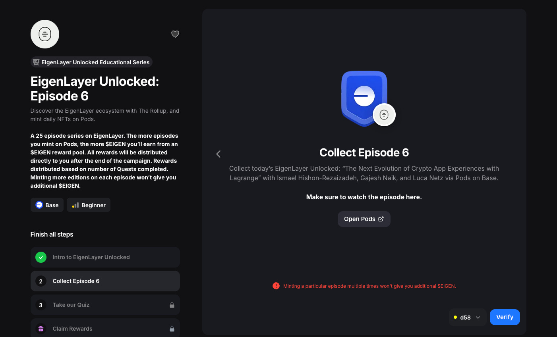Select the Collect Episode 6 step
Screen dimensions: 557x337
(x=105, y=281)
